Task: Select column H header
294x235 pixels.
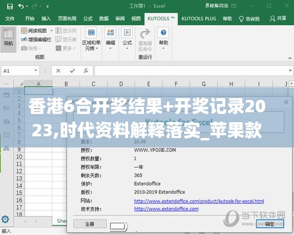Action: 231,83
